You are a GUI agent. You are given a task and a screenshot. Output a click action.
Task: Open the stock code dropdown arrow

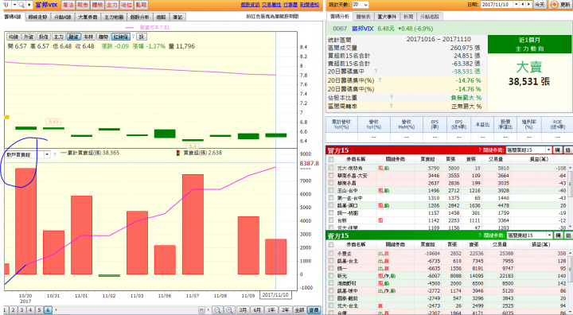tap(14, 5)
